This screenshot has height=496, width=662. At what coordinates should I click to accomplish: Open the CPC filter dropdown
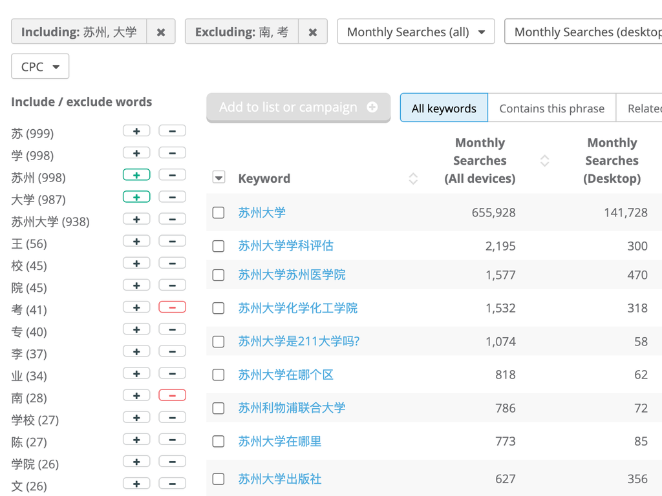point(40,67)
